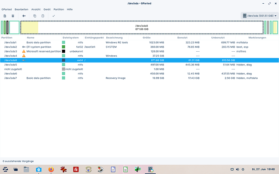Click the Copy partition toolbar icon
Image resolution: width=279 pixels, height=174 pixels.
click(35, 16)
